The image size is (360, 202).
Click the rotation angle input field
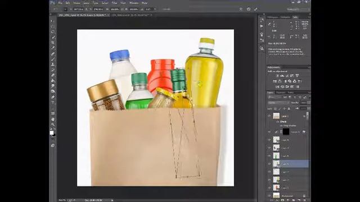pyautogui.click(x=148, y=10)
